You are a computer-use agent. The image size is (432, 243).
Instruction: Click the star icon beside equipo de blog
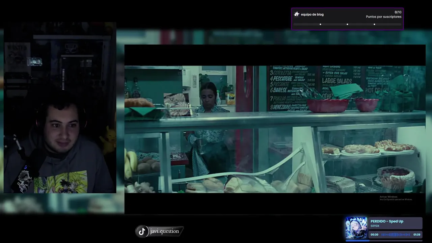tap(297, 14)
